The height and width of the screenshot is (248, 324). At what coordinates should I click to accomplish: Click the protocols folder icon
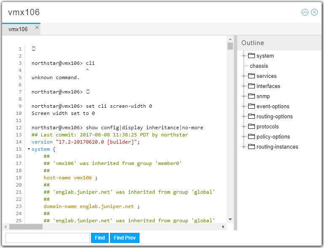pyautogui.click(x=252, y=127)
